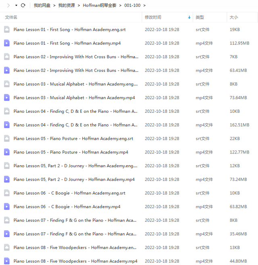Go to 我的网盘 in breadcrumb
Image resolution: width=258 pixels, height=265 pixels.
coord(42,5)
